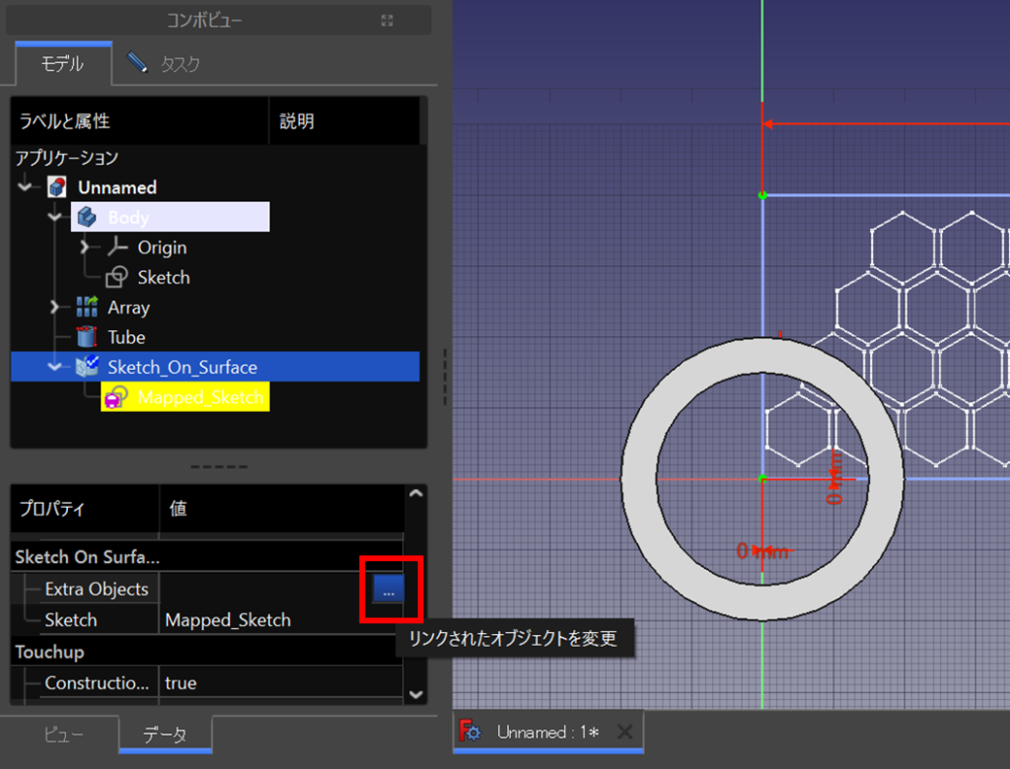This screenshot has width=1010, height=769.
Task: Open the ビュー property tab
Action: pyautogui.click(x=64, y=734)
